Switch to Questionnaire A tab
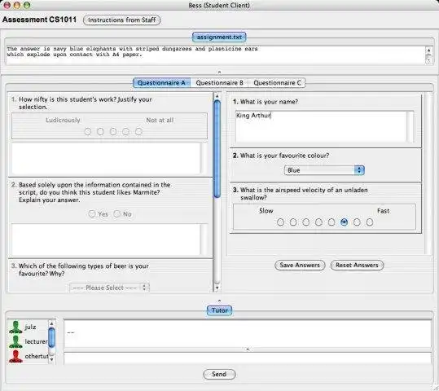Screen dimensions: 439x391 click(x=161, y=83)
